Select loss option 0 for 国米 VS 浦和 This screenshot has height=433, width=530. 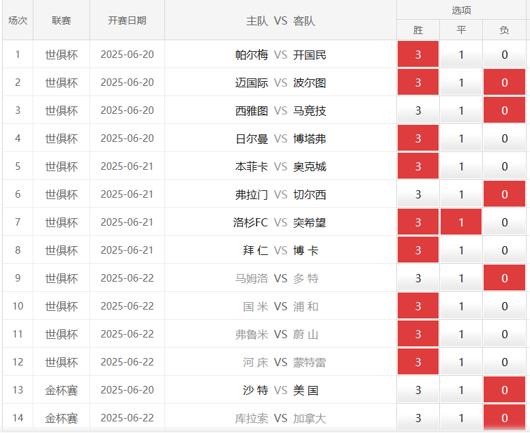504,306
